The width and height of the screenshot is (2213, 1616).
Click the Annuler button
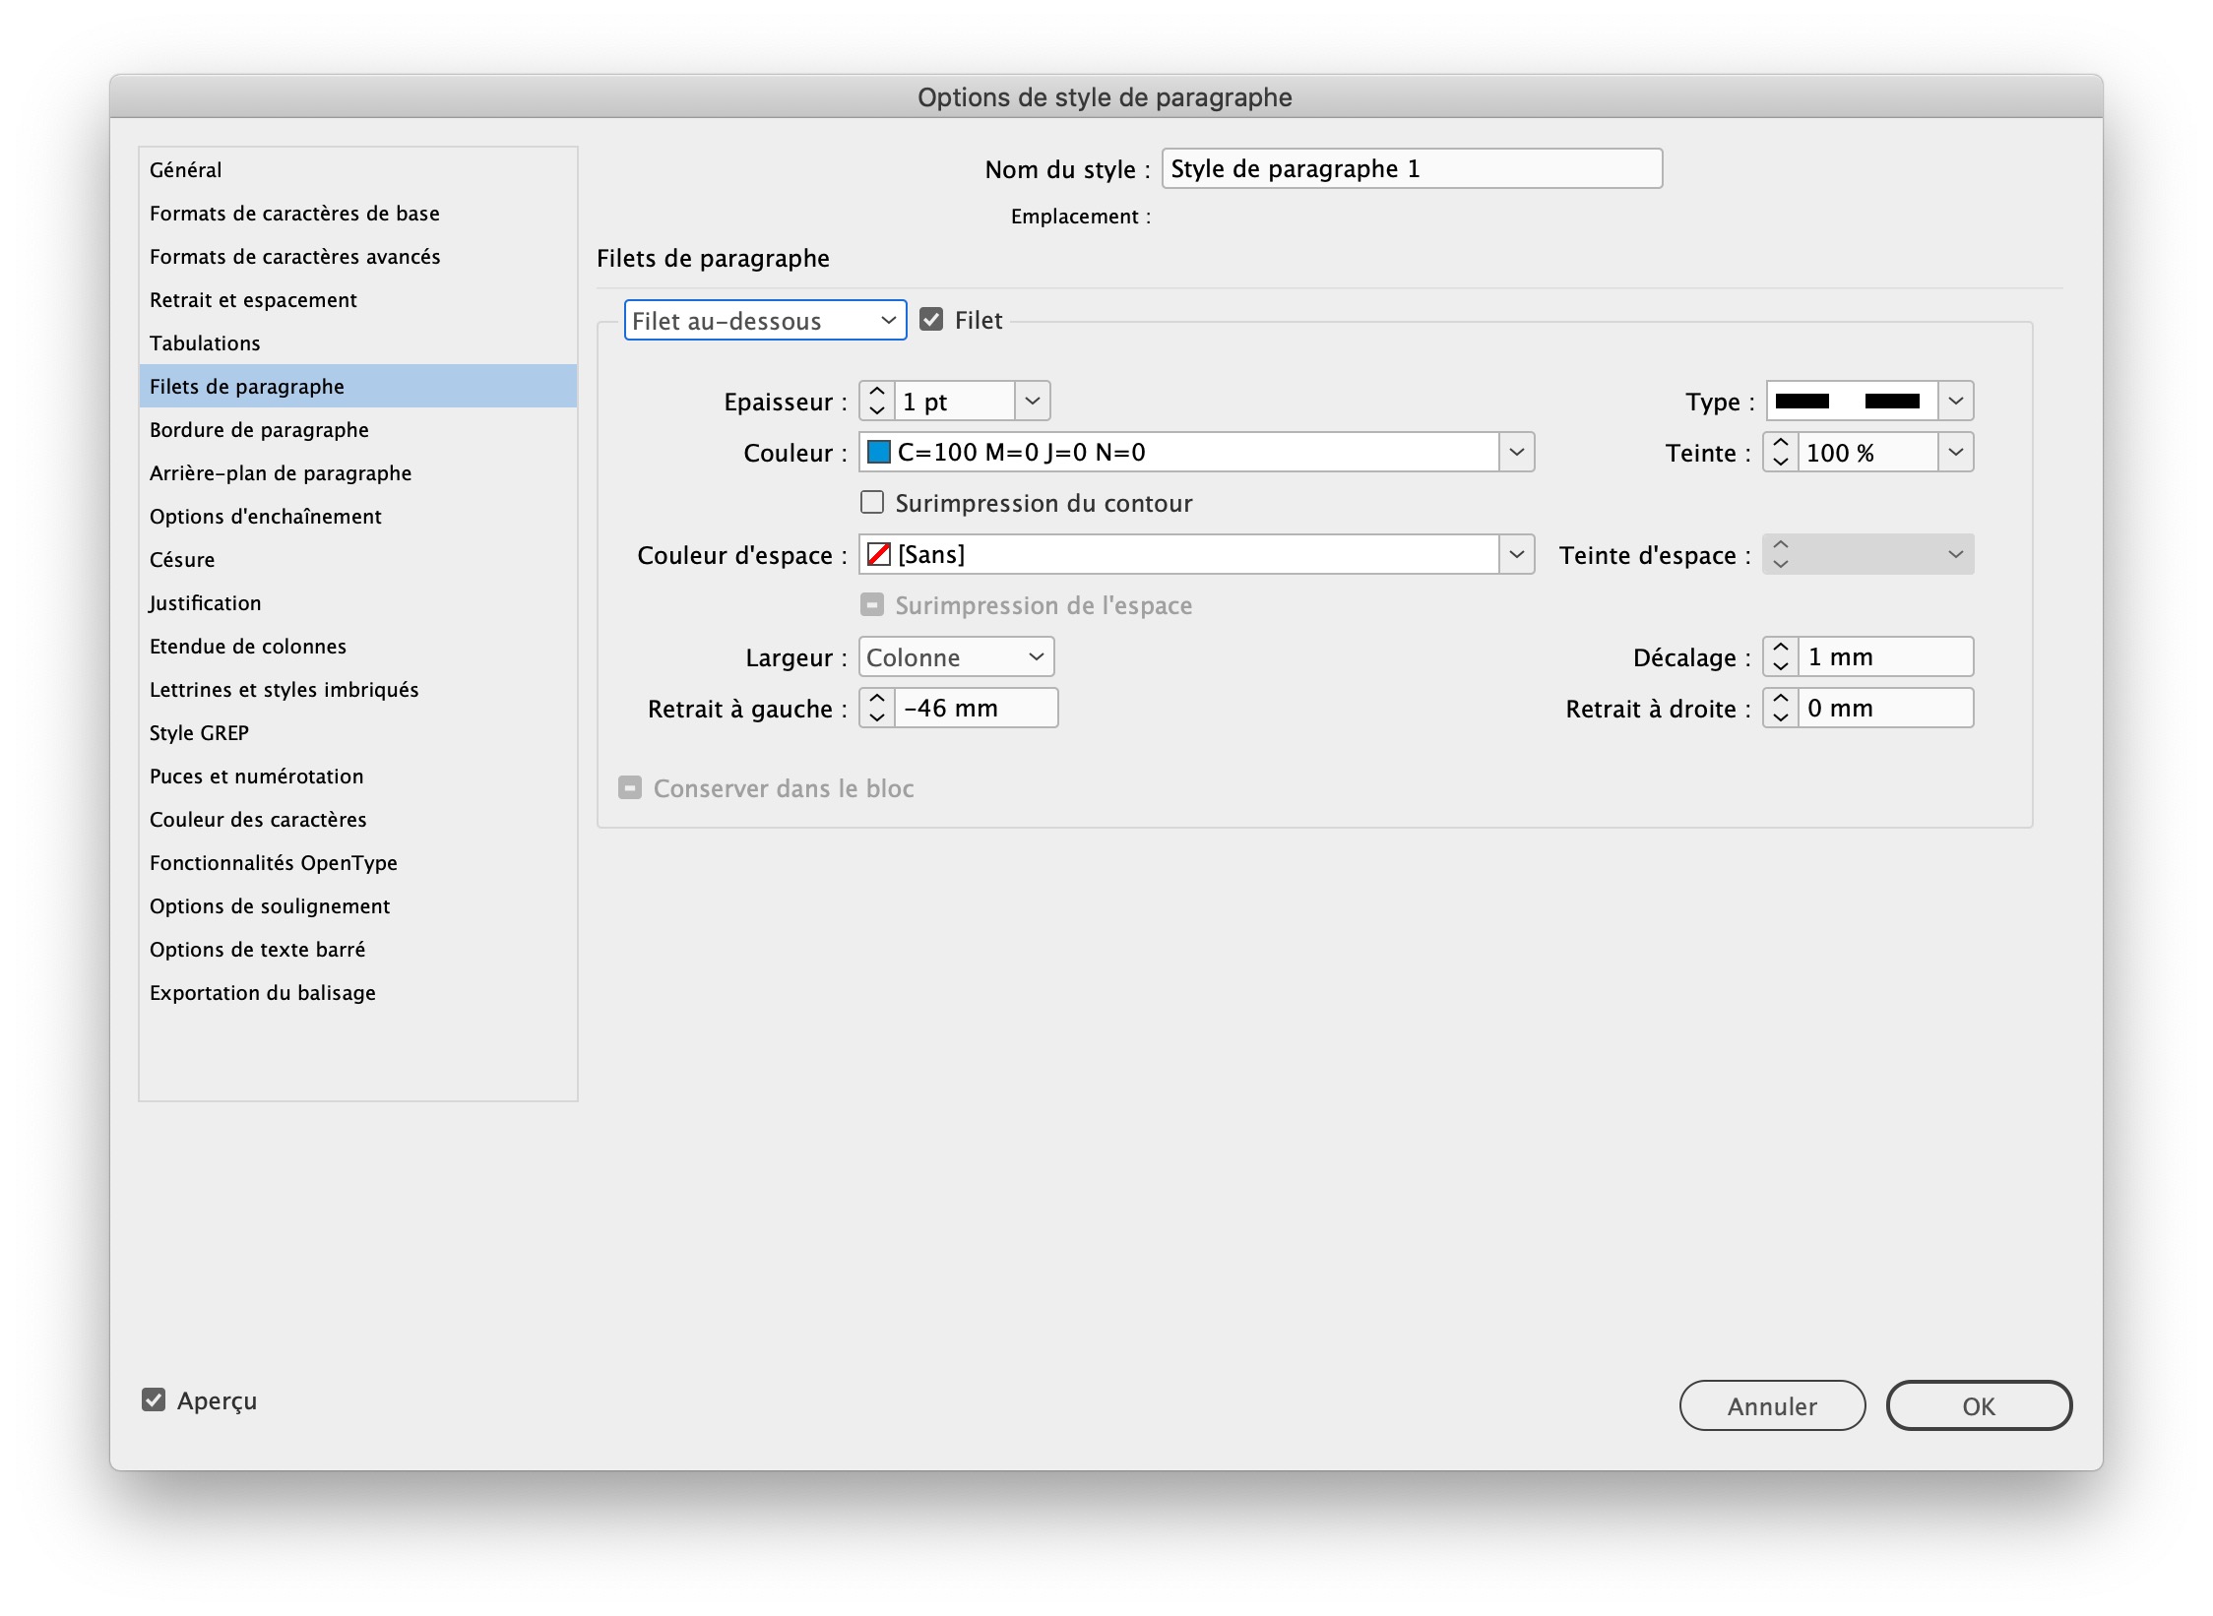(1771, 1406)
